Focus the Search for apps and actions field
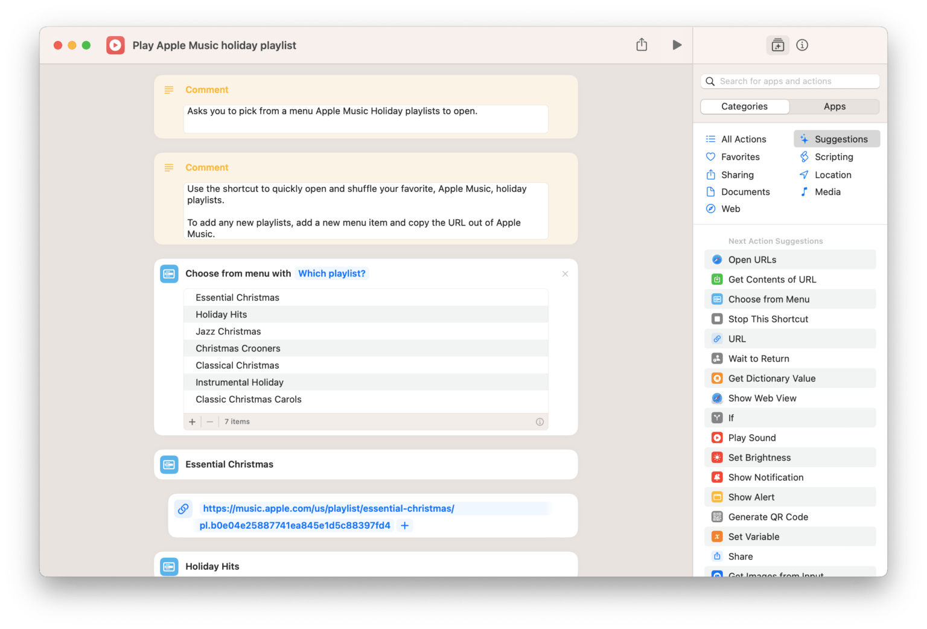 tap(791, 81)
